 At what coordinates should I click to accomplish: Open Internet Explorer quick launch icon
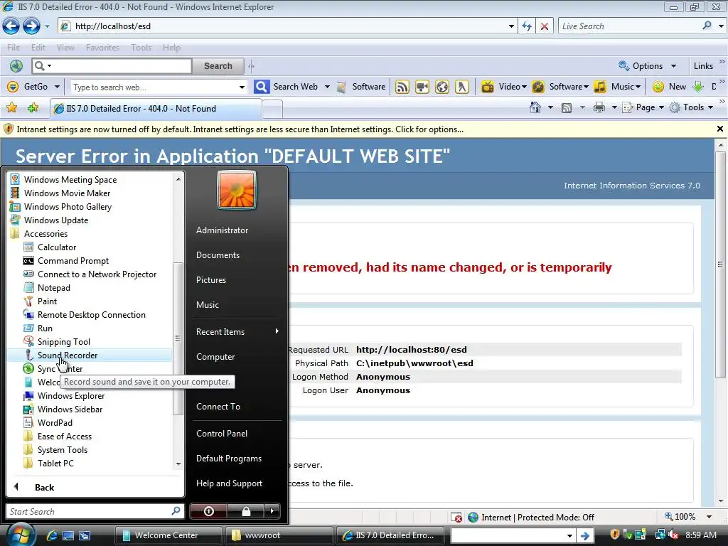[51, 535]
